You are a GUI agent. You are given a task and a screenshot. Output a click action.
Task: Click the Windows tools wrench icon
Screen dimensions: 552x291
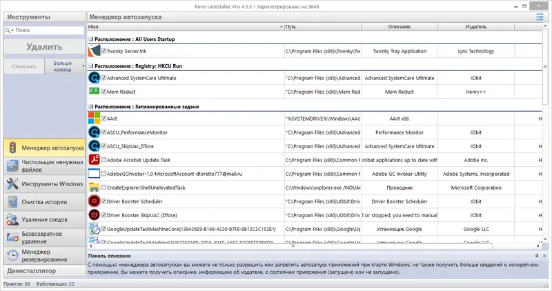coord(12,183)
